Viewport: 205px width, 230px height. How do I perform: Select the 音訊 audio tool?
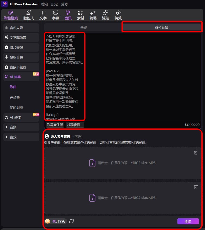point(68,15)
